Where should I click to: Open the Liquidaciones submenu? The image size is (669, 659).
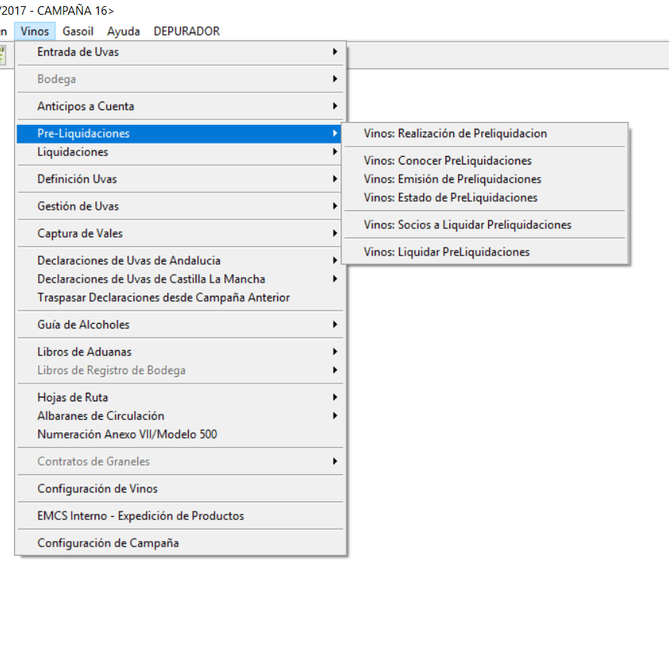(73, 152)
